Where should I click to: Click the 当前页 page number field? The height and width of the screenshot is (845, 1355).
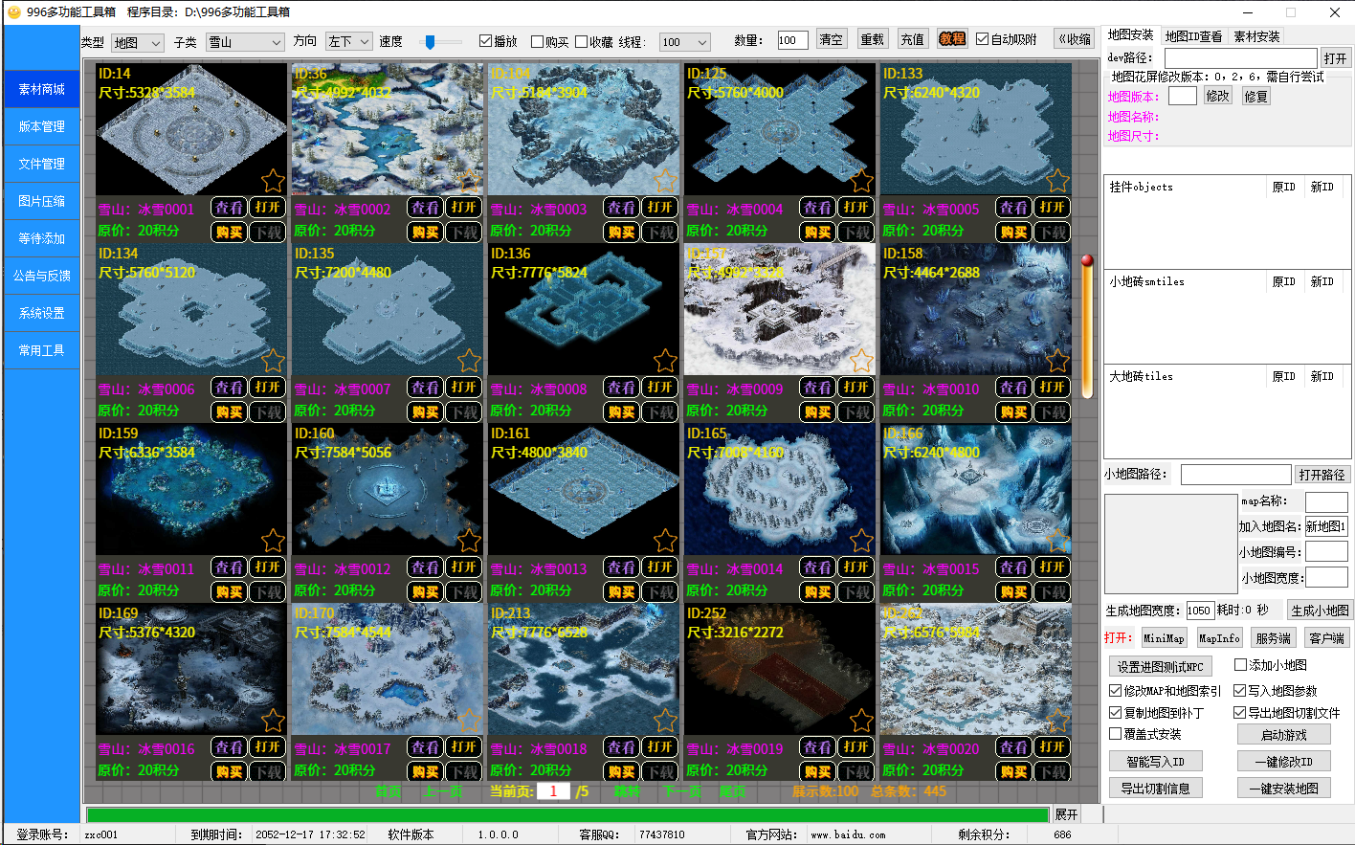point(553,791)
